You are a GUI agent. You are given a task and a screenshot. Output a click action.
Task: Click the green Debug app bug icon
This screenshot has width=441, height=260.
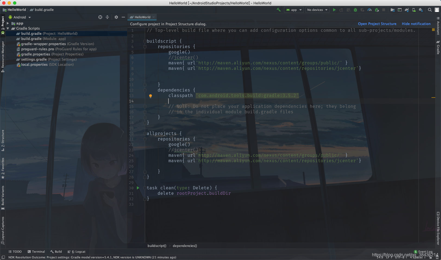tap(355, 10)
